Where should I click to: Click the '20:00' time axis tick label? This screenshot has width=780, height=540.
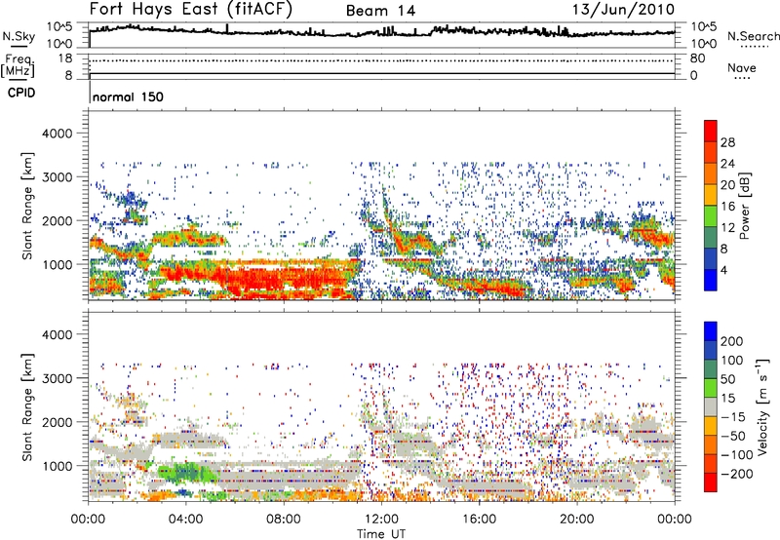click(x=576, y=520)
